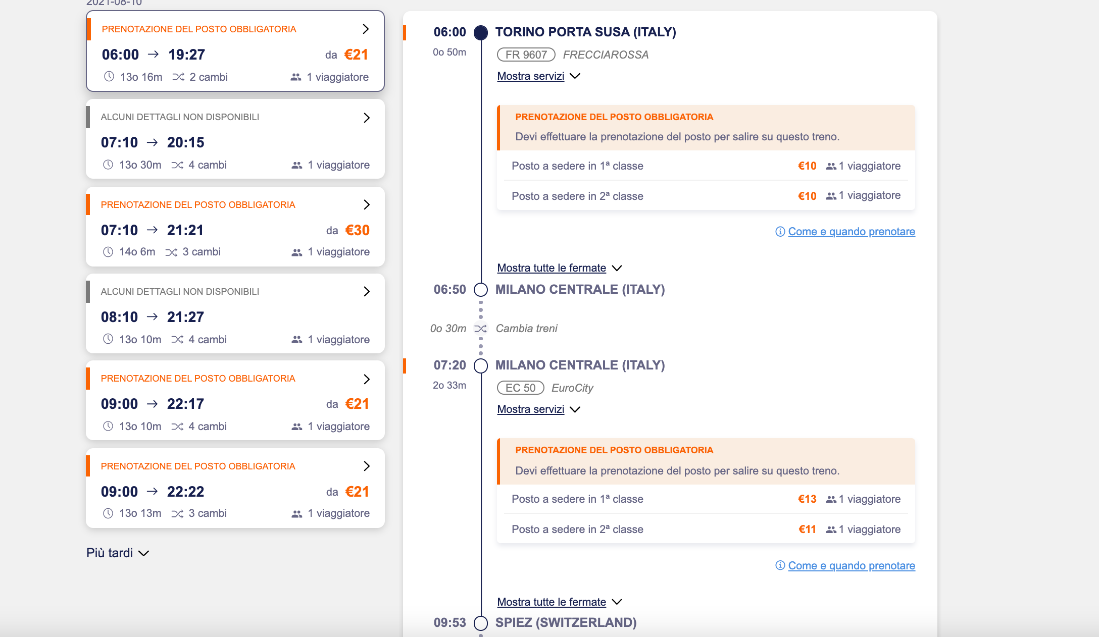Click the Cambia treni shuffle icon

(x=480, y=329)
